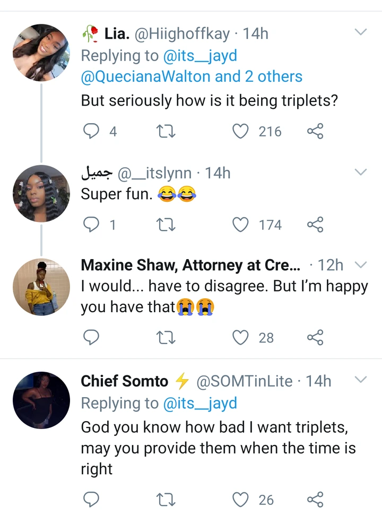Retweet the "Super fun" tweet
This screenshot has width=382, height=515.
(x=167, y=225)
